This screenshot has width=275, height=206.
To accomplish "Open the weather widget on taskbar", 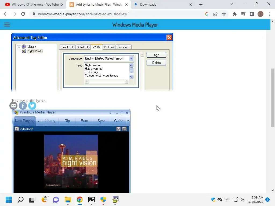I will coord(45,200).
